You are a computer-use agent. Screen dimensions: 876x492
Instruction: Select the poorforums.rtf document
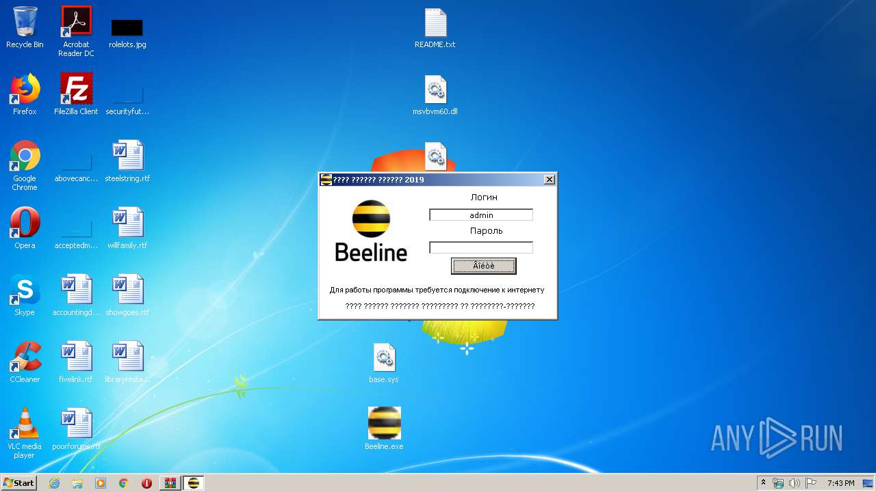tap(76, 429)
